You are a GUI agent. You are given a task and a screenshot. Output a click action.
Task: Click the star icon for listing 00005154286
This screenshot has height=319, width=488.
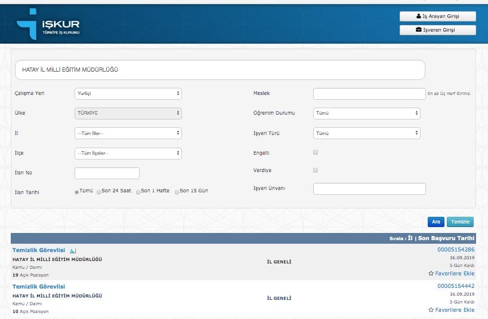click(431, 274)
